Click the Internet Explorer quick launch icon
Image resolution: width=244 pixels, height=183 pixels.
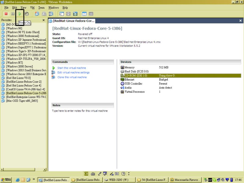pos(18,180)
